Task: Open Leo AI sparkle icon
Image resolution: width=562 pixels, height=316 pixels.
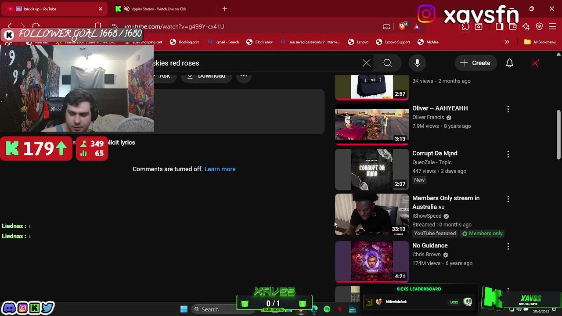Action: [x=526, y=26]
